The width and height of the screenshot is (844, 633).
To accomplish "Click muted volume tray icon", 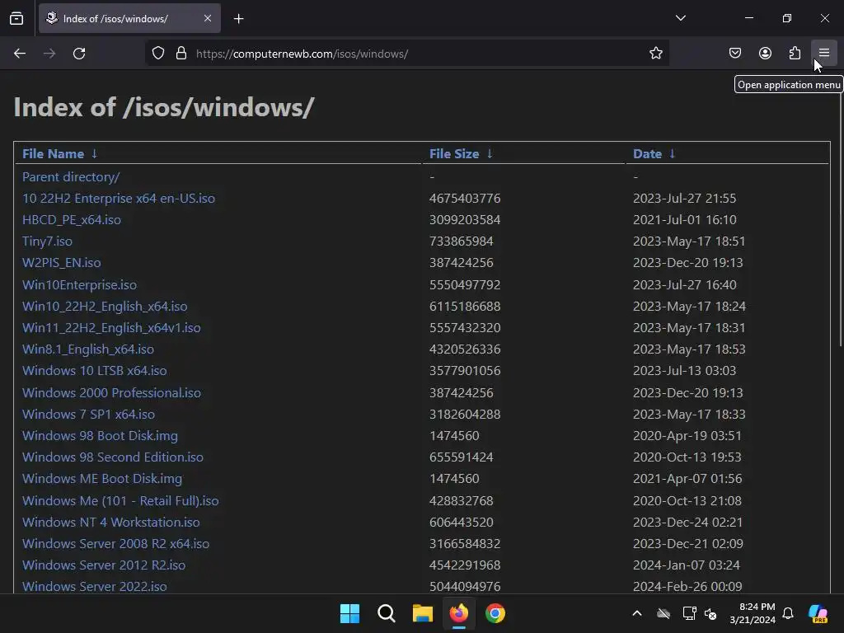I will (710, 613).
